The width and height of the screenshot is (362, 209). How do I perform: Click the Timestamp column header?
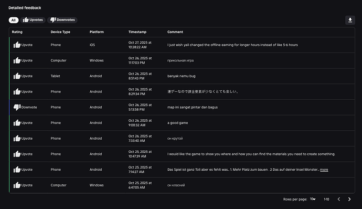137,32
